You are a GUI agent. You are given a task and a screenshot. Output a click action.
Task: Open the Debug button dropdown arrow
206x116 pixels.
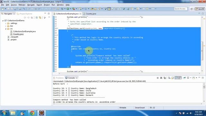point(65,9)
